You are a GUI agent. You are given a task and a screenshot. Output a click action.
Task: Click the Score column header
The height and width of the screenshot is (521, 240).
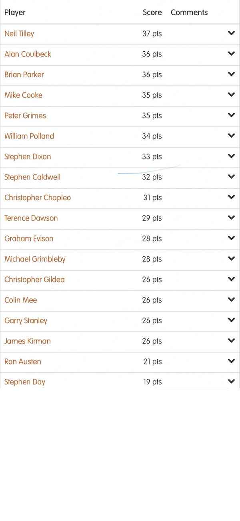tap(152, 12)
